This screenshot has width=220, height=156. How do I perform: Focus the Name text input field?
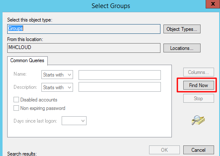[120, 75]
